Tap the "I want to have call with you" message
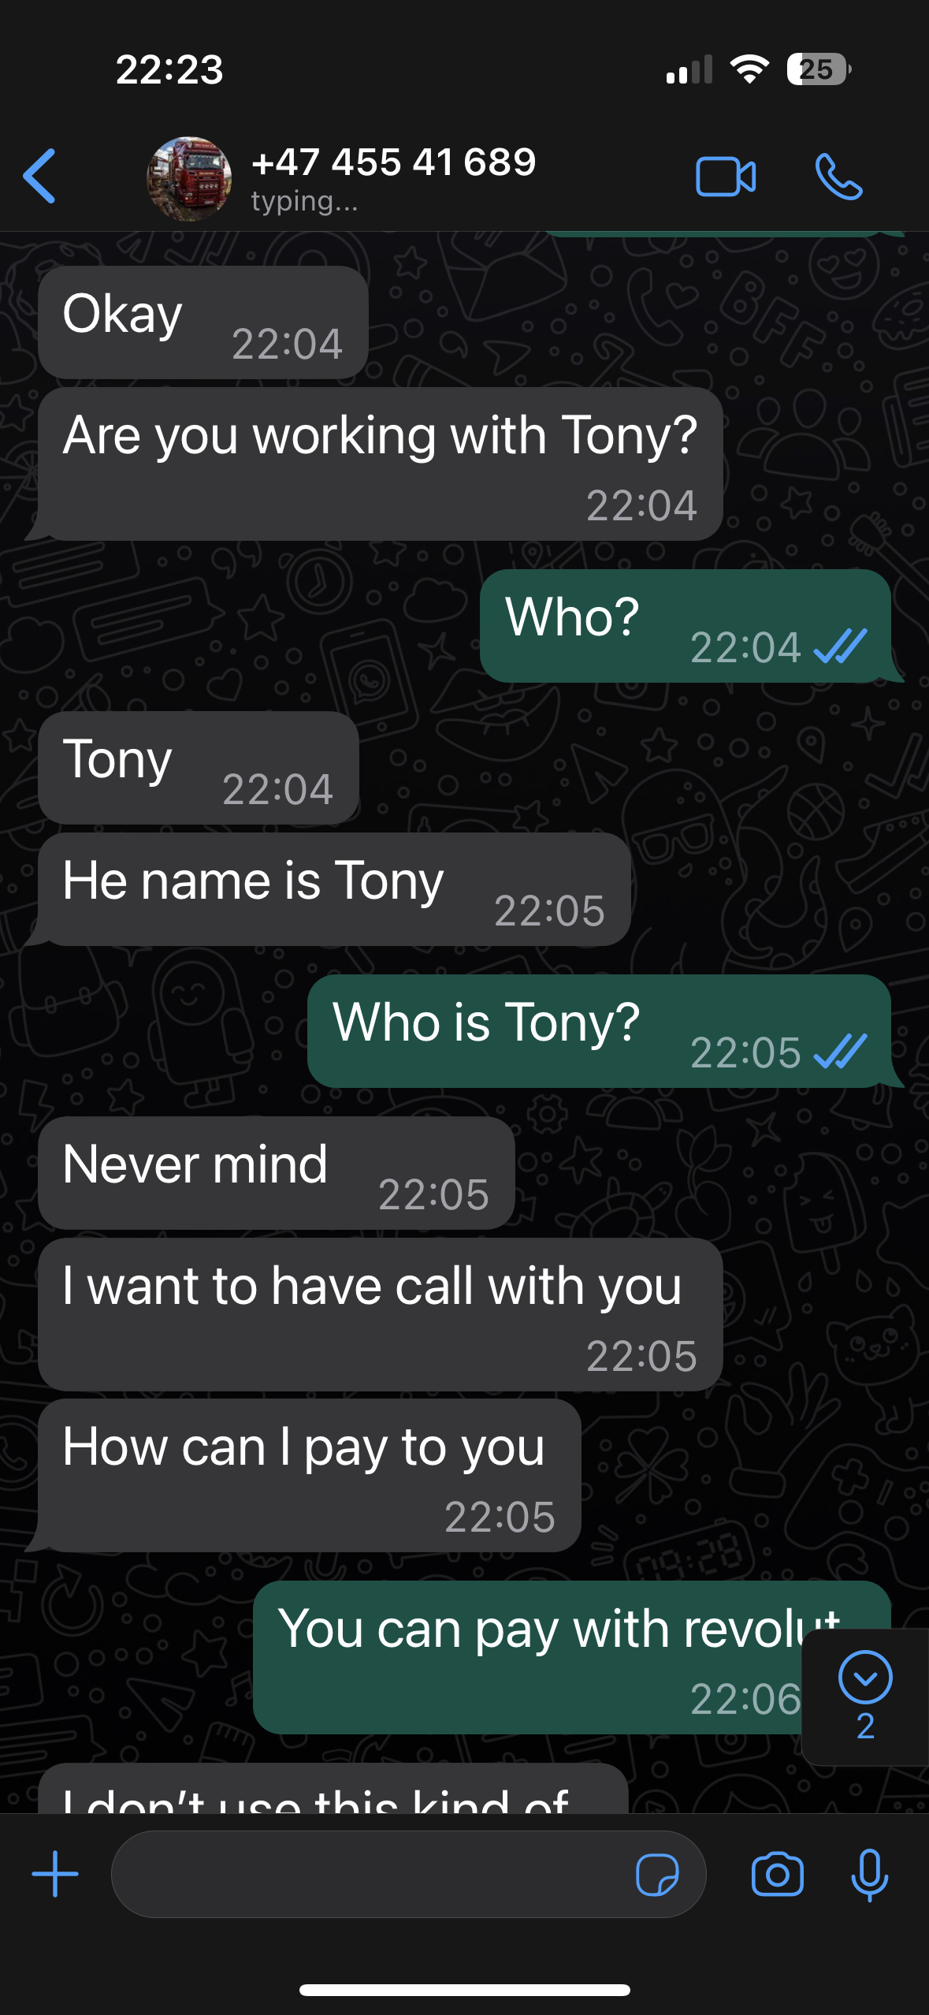The height and width of the screenshot is (2015, 929). click(x=381, y=1314)
